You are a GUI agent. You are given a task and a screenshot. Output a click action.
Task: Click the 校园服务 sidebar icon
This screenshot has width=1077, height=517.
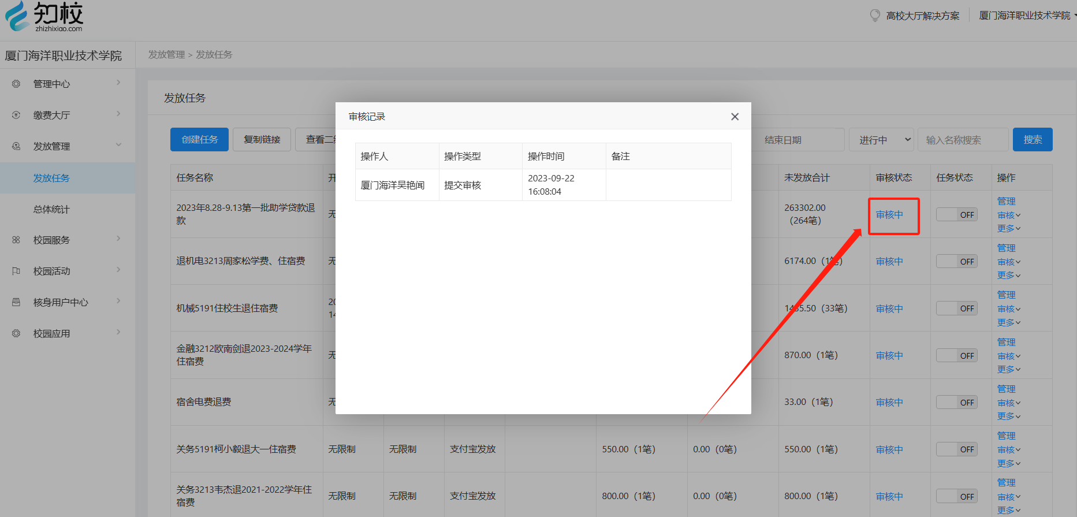[16, 240]
